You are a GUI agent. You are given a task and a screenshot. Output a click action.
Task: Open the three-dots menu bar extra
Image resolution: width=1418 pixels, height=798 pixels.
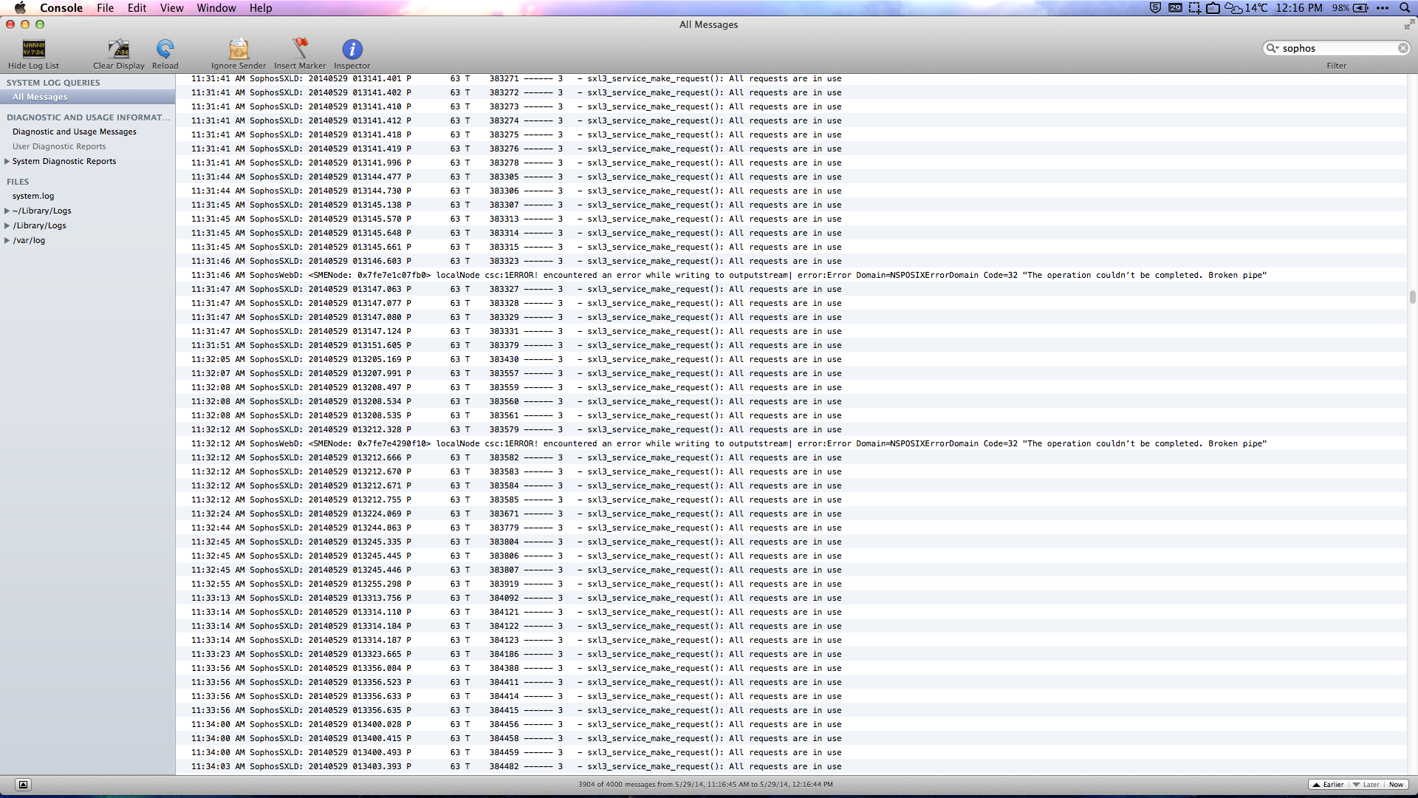[1383, 8]
